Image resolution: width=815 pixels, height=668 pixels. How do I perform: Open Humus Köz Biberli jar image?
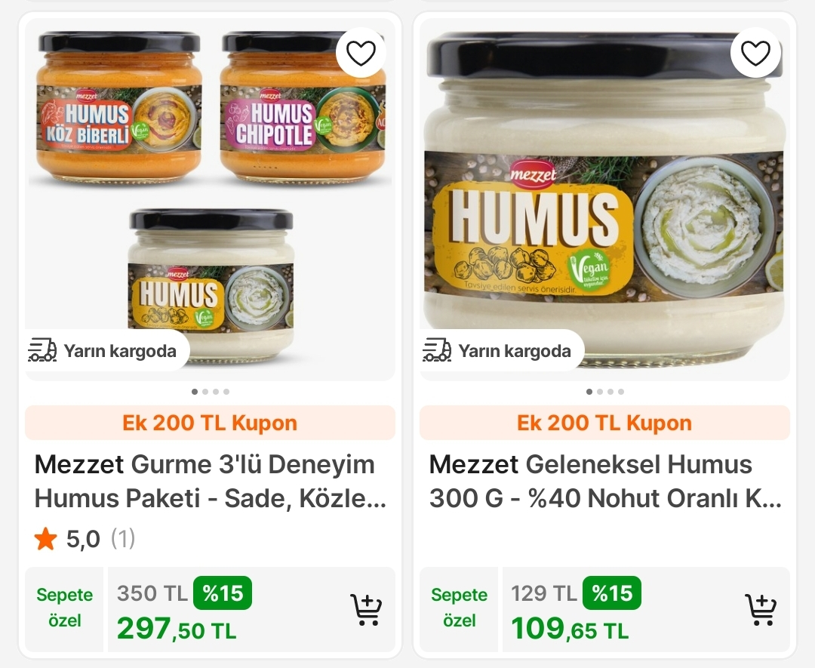click(115, 106)
